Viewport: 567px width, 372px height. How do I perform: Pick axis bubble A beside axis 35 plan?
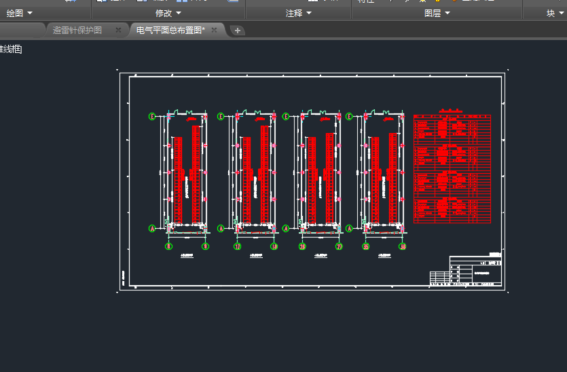coord(349,229)
